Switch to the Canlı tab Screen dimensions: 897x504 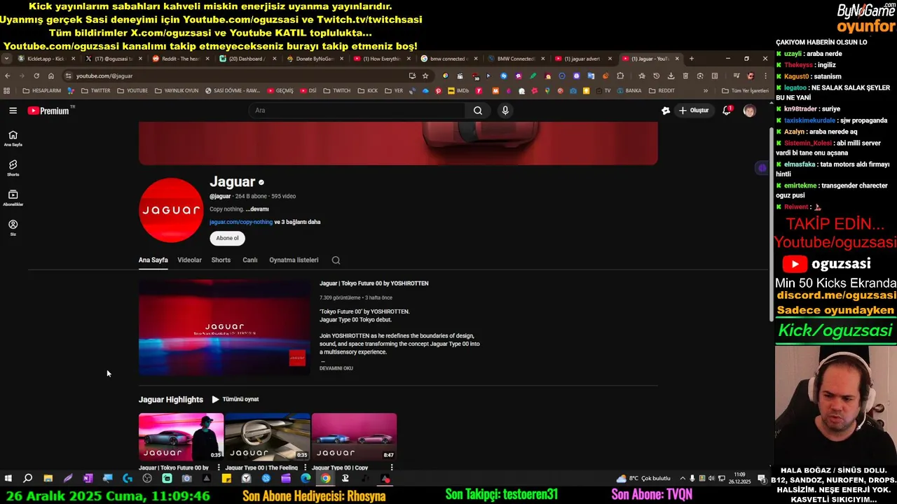pos(250,260)
